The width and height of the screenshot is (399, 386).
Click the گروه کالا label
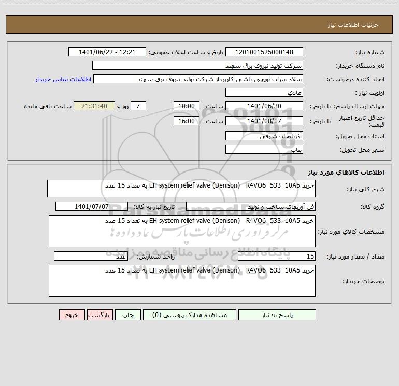[x=372, y=207]
